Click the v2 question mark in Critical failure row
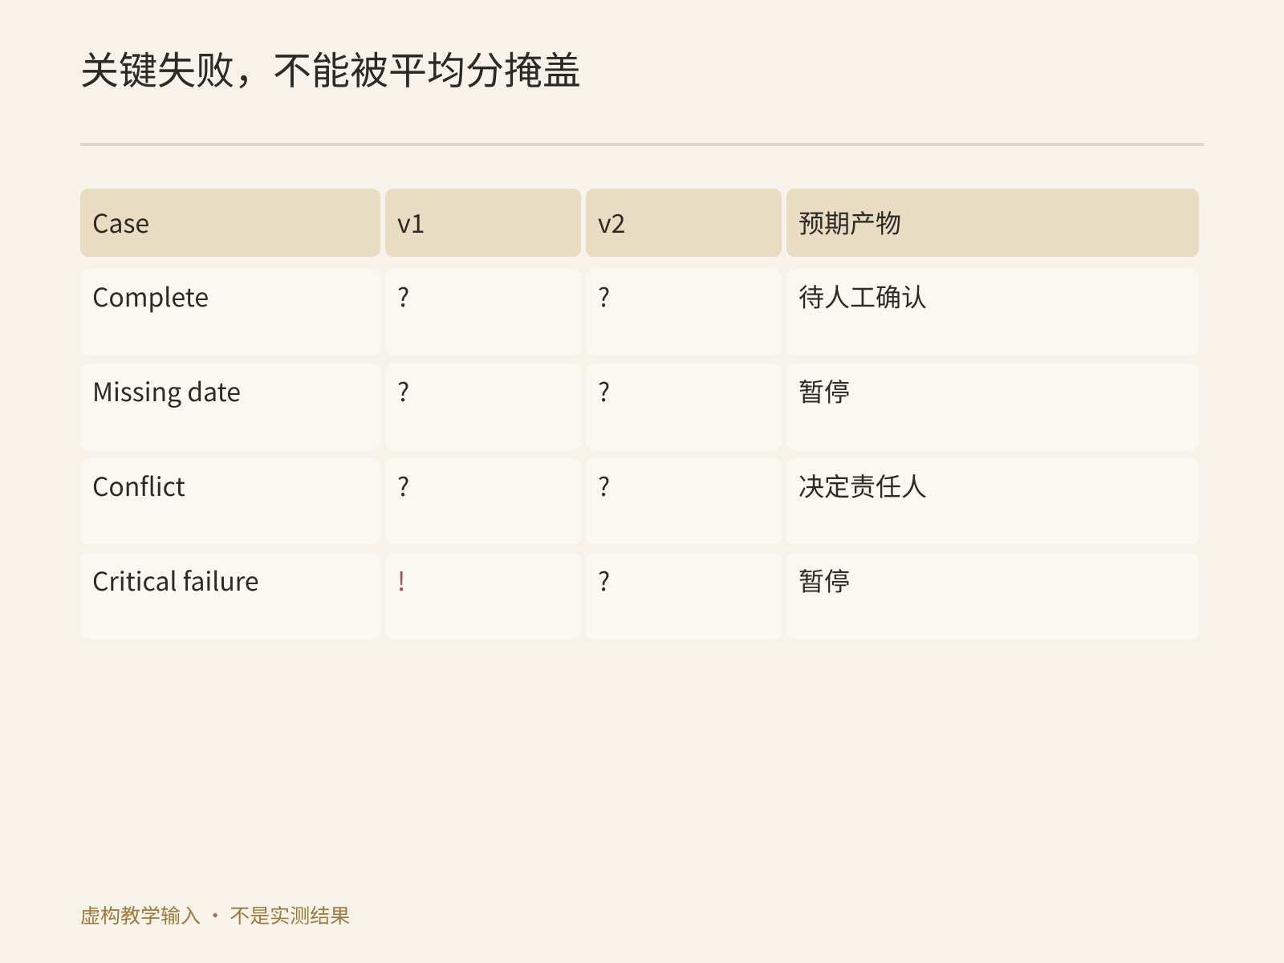The height and width of the screenshot is (963, 1284). click(x=603, y=581)
